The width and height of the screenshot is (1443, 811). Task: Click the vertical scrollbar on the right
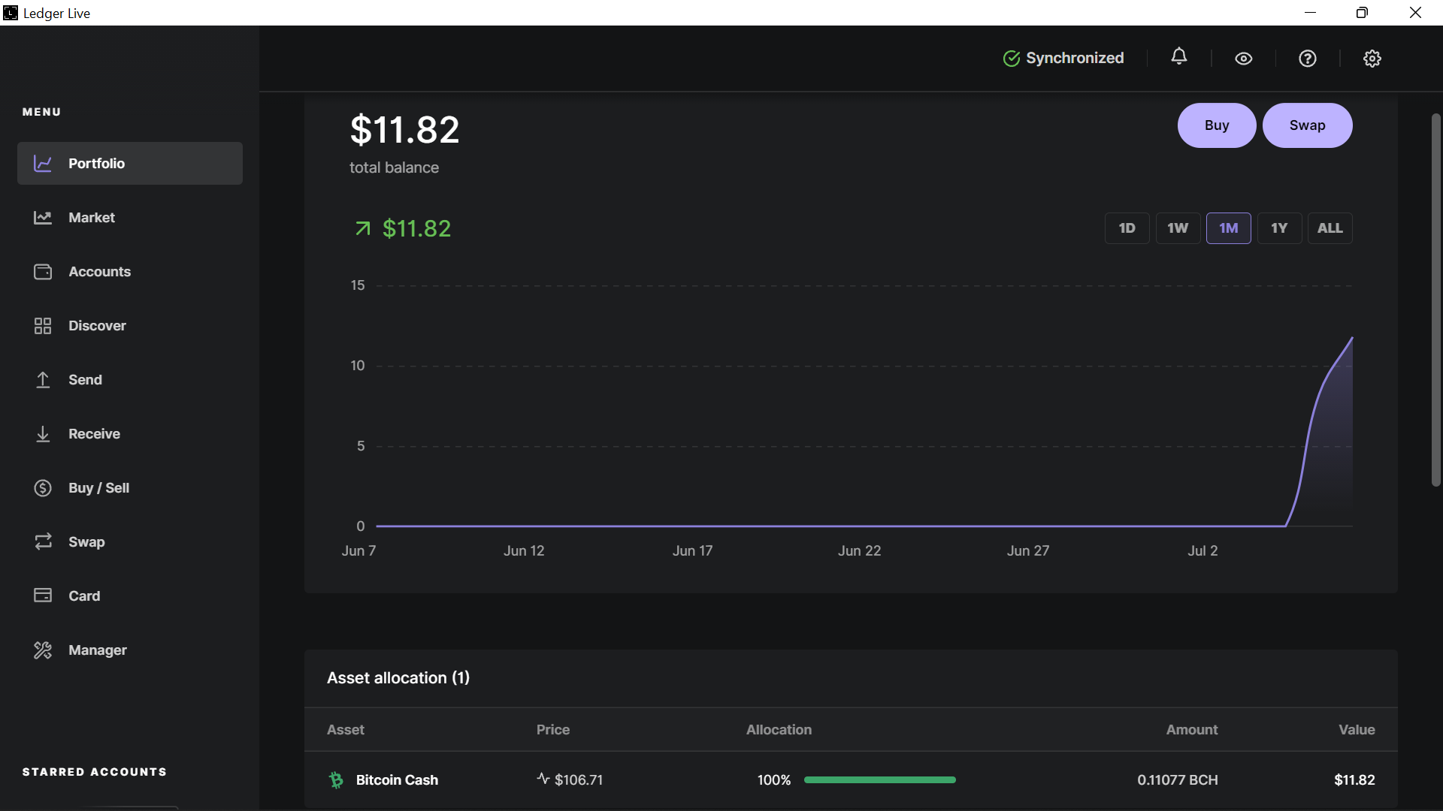[x=1435, y=300]
